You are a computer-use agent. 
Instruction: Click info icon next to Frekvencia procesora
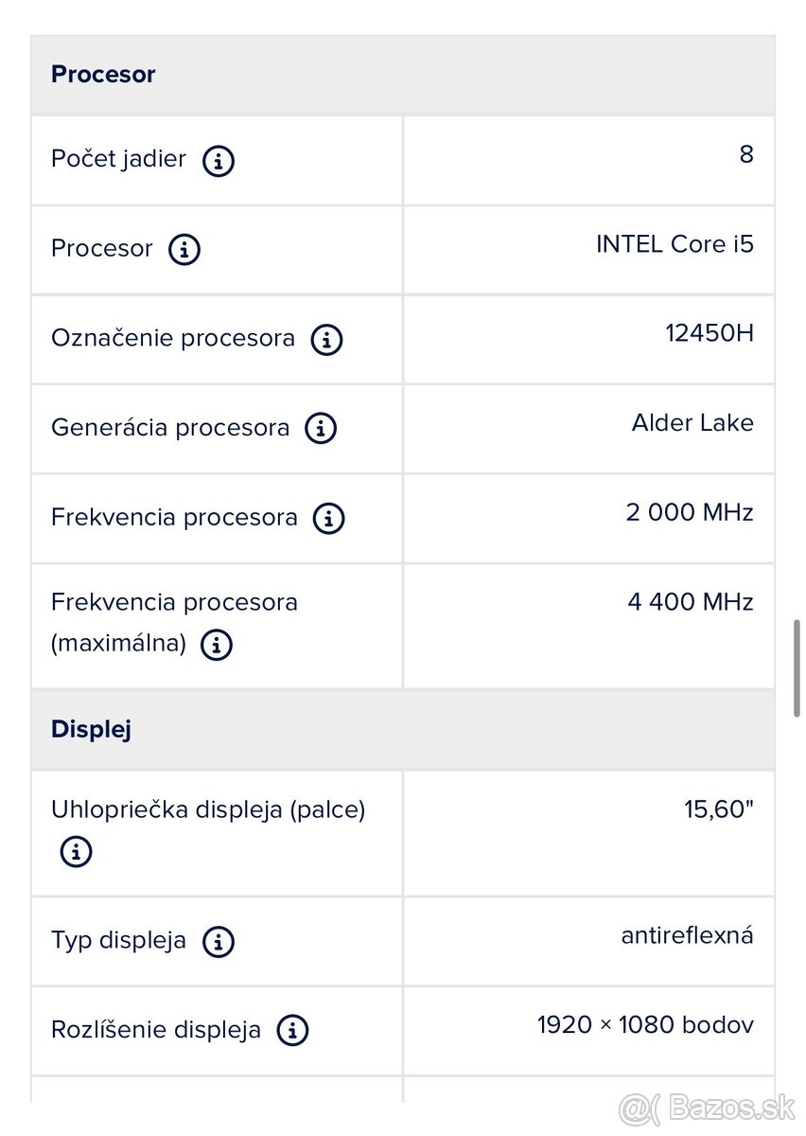pos(328,518)
